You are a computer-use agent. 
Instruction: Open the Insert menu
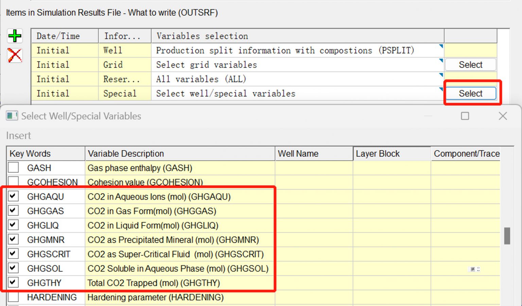[18, 136]
